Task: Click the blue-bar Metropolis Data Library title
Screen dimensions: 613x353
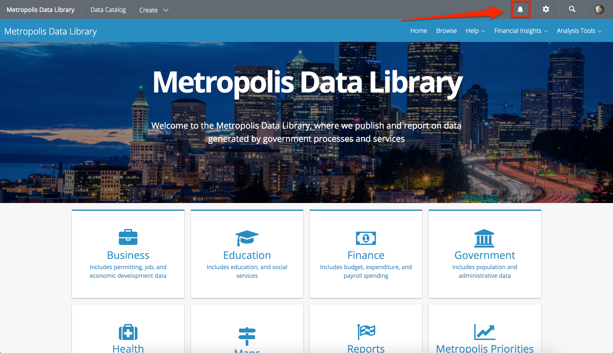Action: point(51,32)
